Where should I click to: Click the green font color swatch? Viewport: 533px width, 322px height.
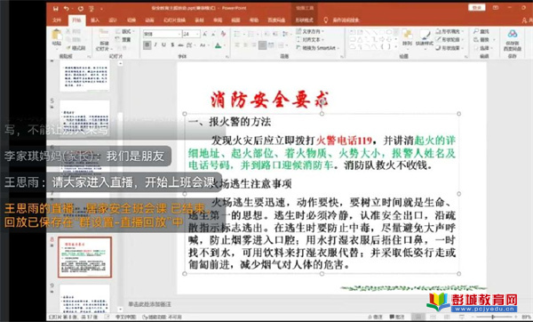click(x=218, y=45)
